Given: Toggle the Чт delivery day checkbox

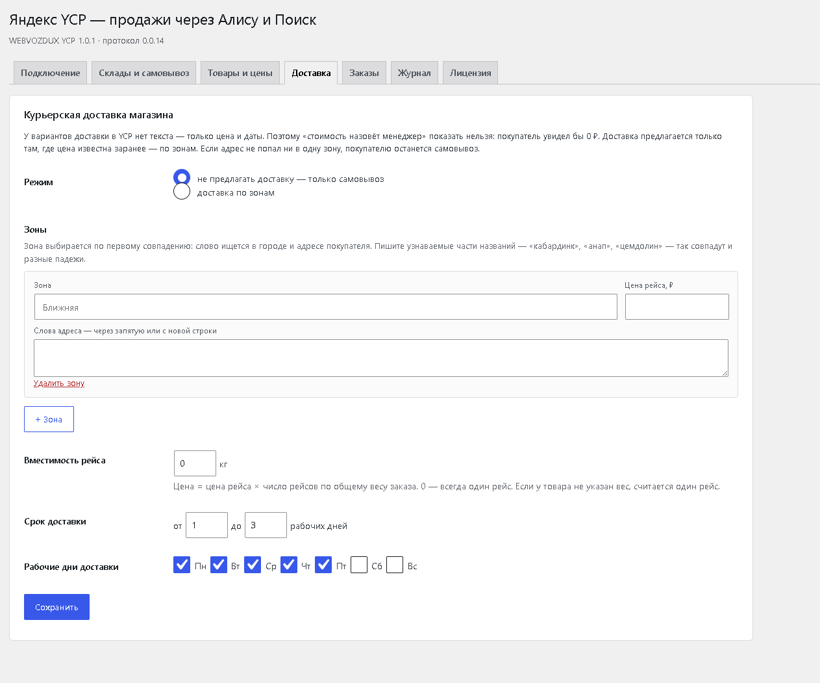Looking at the screenshot, I should pyautogui.click(x=289, y=565).
